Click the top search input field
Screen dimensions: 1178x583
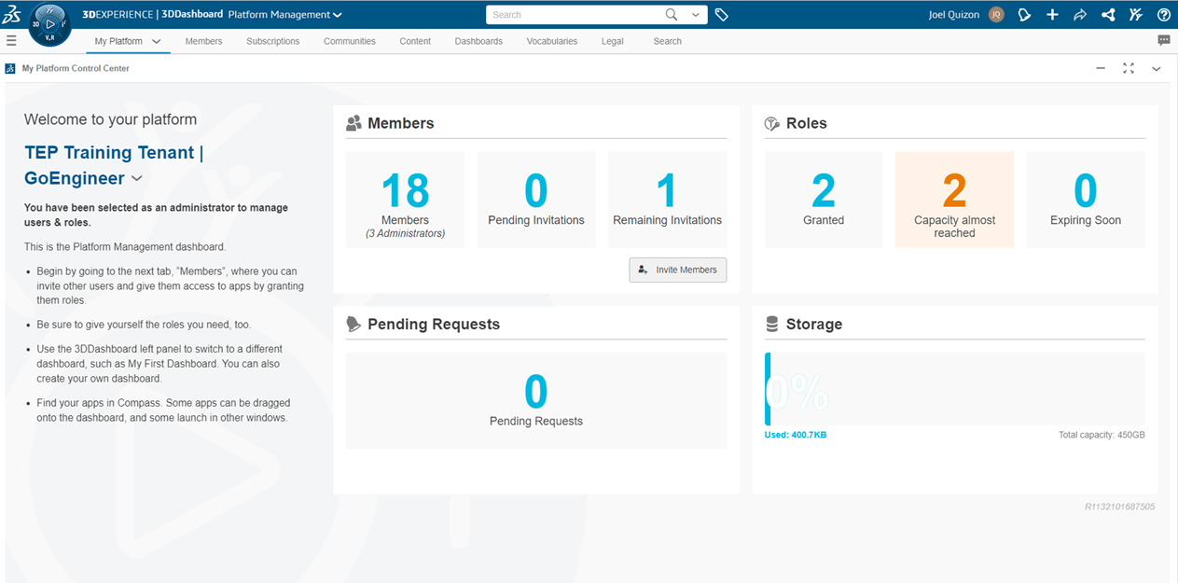tap(574, 15)
